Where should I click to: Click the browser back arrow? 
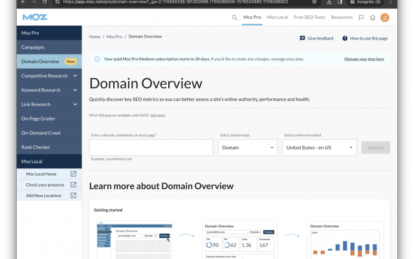tap(23, 2)
